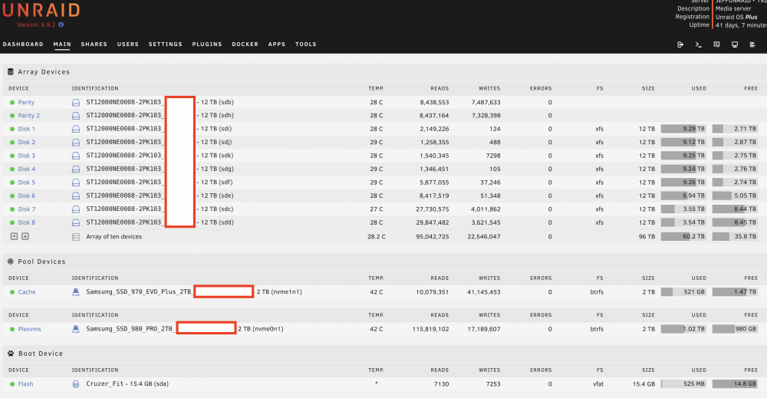Open the Settings tab
The width and height of the screenshot is (767, 398).
(x=166, y=44)
